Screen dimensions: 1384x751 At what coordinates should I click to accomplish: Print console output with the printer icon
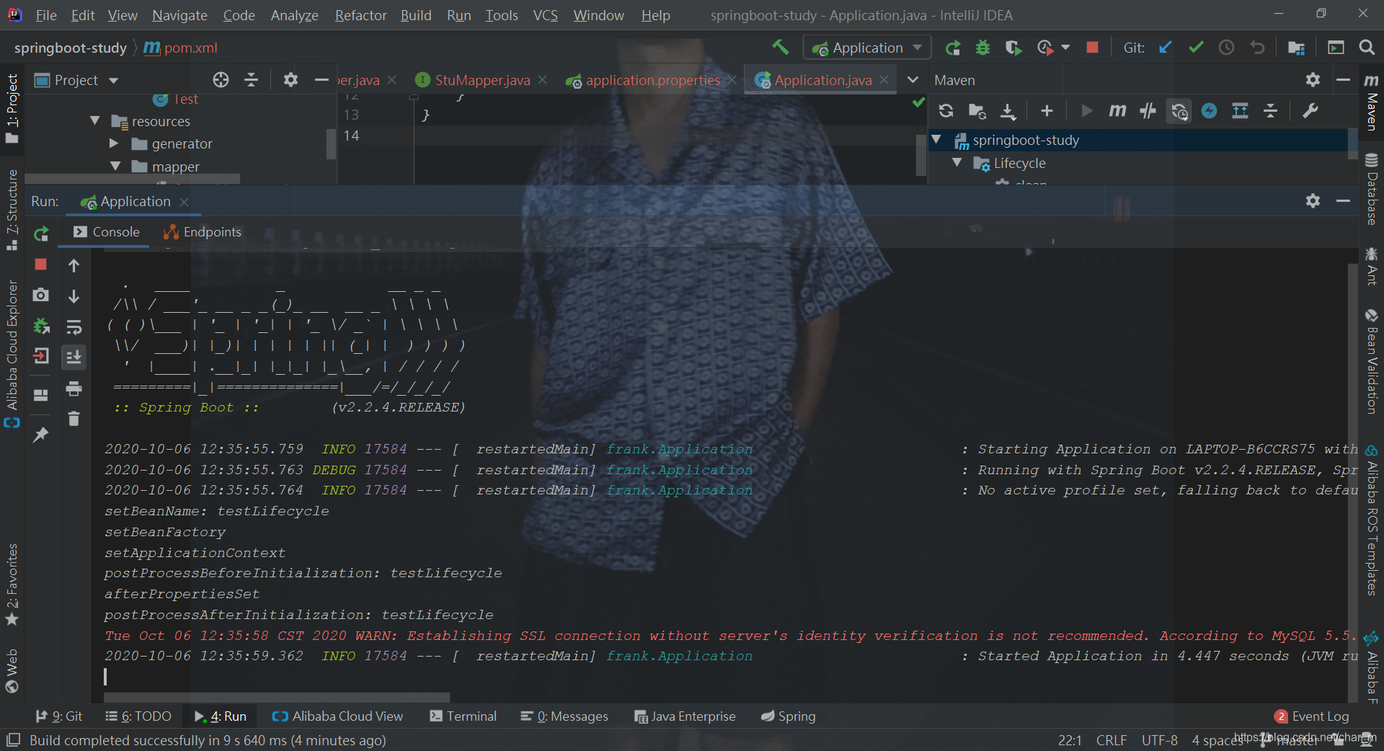74,389
